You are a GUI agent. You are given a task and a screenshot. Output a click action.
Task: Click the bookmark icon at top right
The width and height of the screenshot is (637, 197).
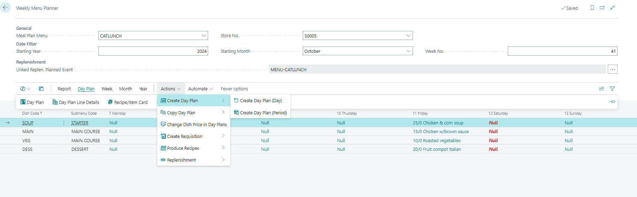point(592,8)
